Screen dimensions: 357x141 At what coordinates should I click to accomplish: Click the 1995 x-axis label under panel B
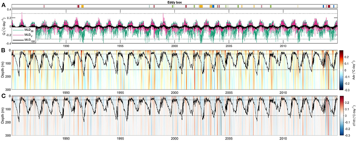click(x=120, y=92)
